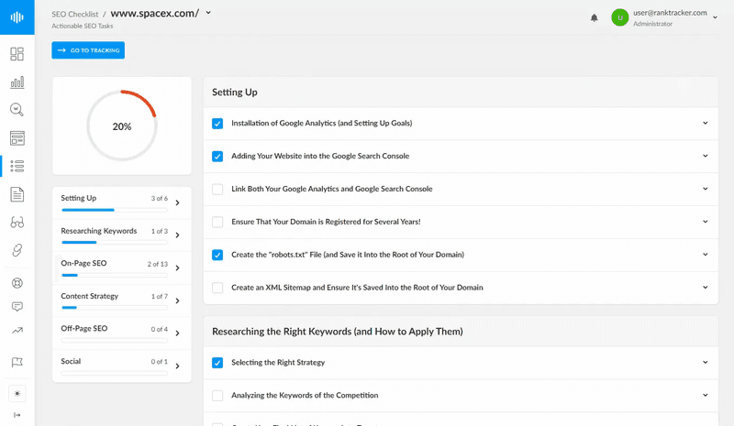Click the notification bell icon
The image size is (734, 426).
pyautogui.click(x=595, y=17)
